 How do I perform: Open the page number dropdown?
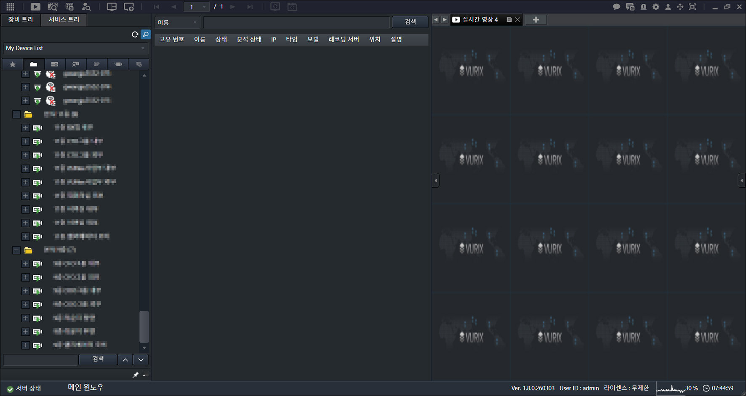pyautogui.click(x=197, y=7)
